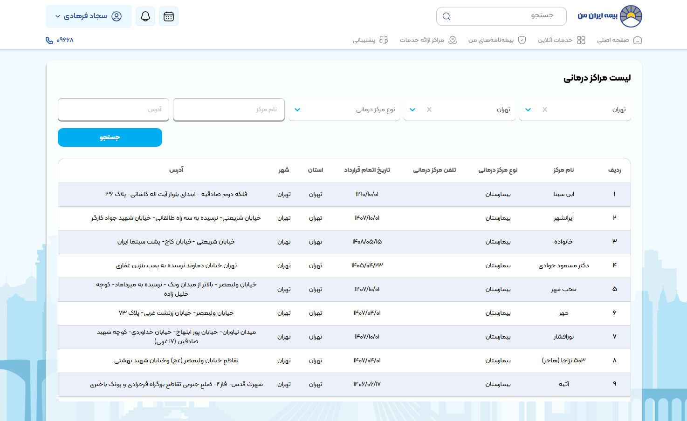Screen dimensions: 687x421
Task: Click the phone icon beside ۰۹۶۶۸
Action: (x=48, y=41)
